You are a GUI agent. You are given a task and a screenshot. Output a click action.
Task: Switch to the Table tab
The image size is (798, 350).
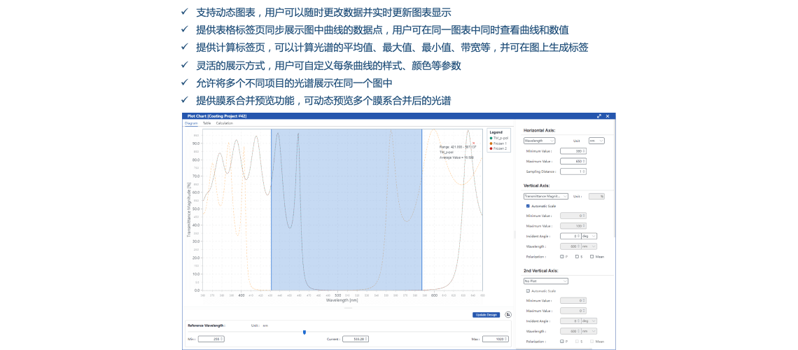(x=206, y=123)
